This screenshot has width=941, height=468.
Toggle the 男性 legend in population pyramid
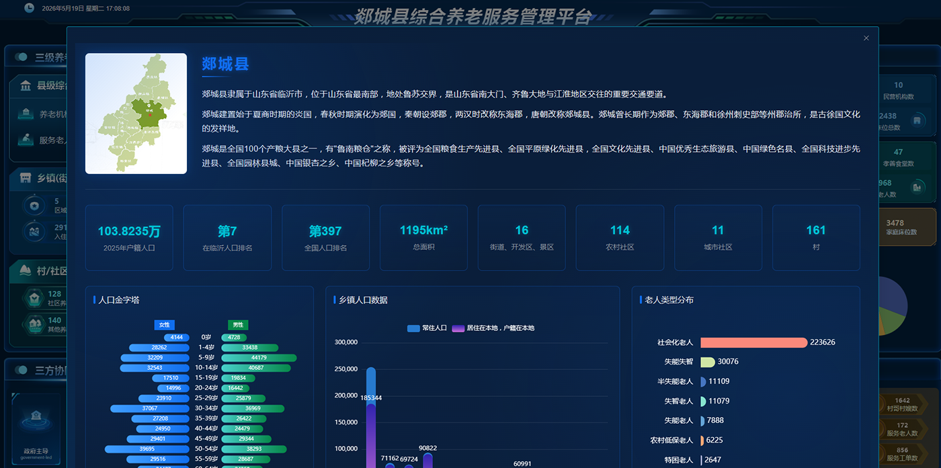pos(238,325)
